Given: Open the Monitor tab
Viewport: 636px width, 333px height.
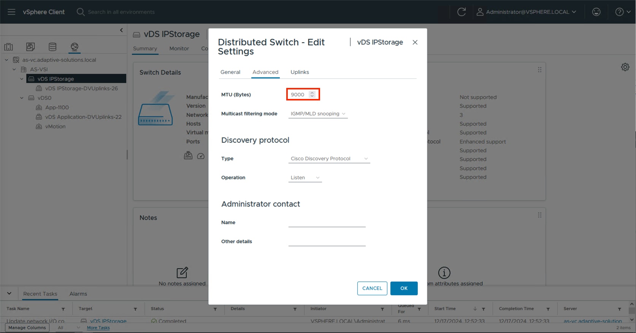Looking at the screenshot, I should point(179,49).
